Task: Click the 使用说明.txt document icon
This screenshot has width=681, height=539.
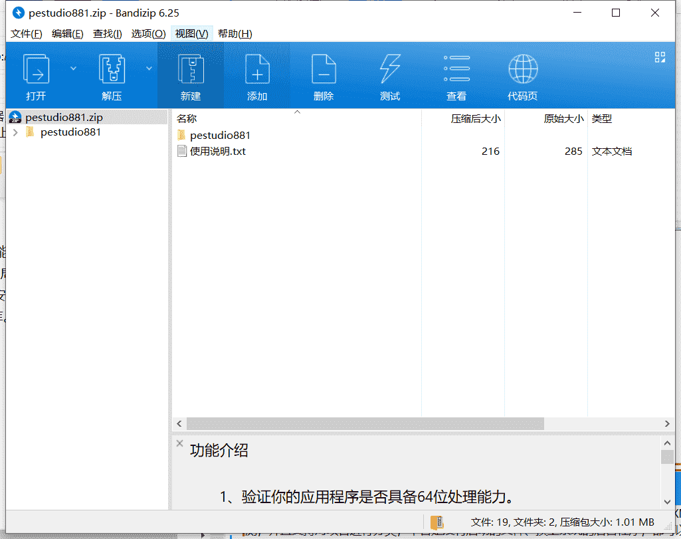Action: [x=182, y=151]
